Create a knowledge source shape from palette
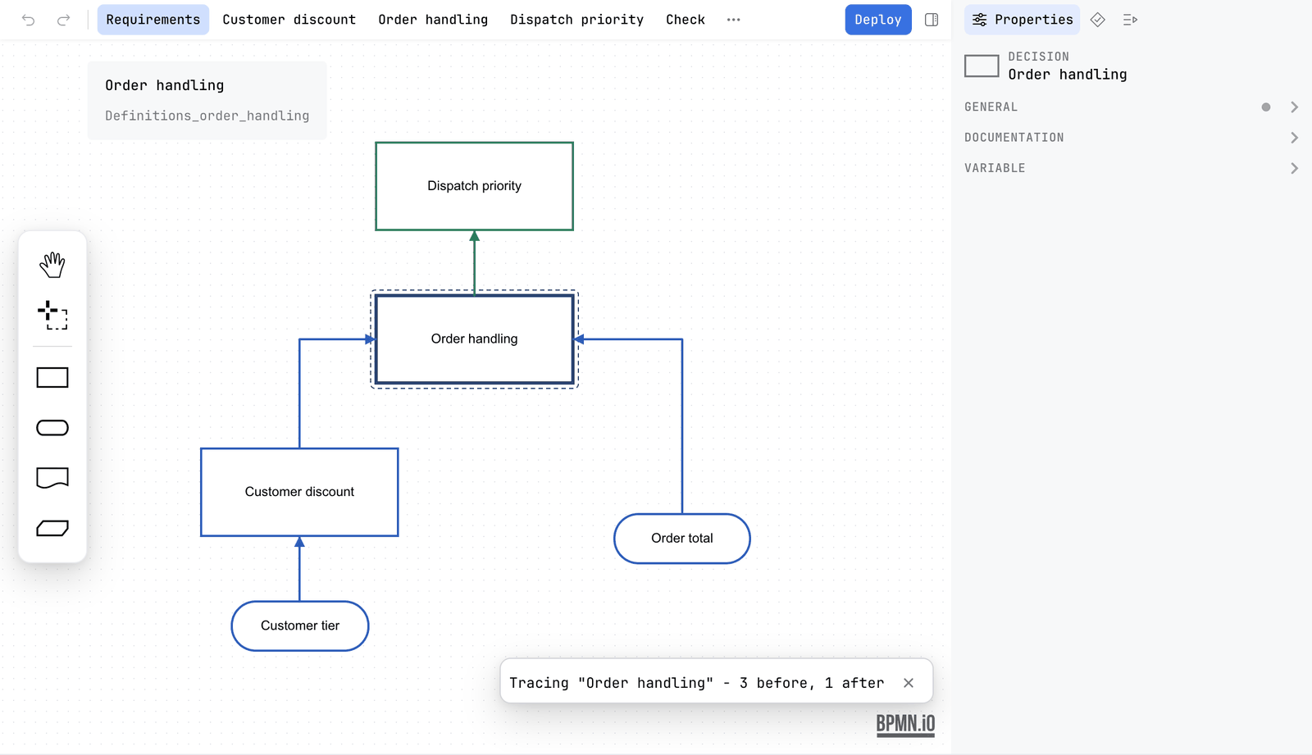 (x=52, y=478)
